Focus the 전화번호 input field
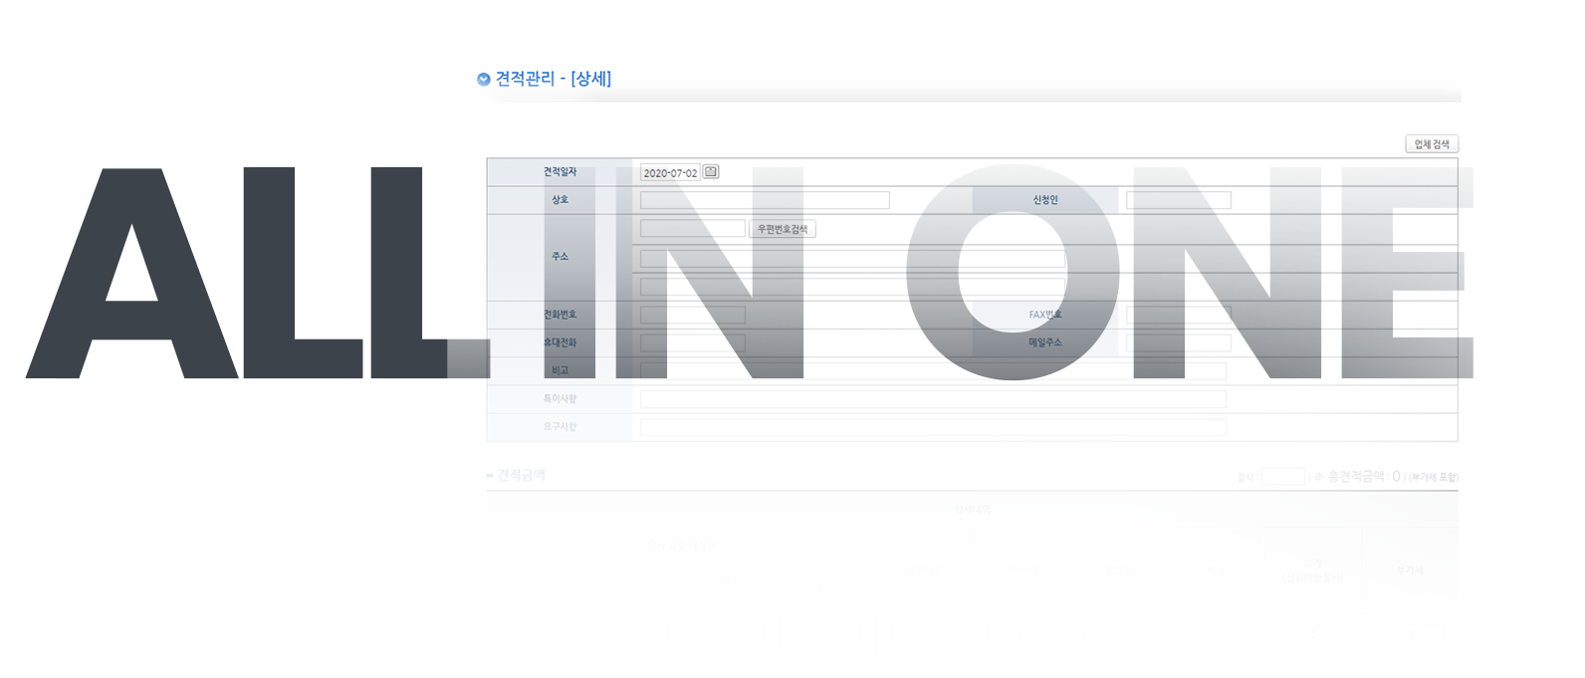 tap(693, 315)
